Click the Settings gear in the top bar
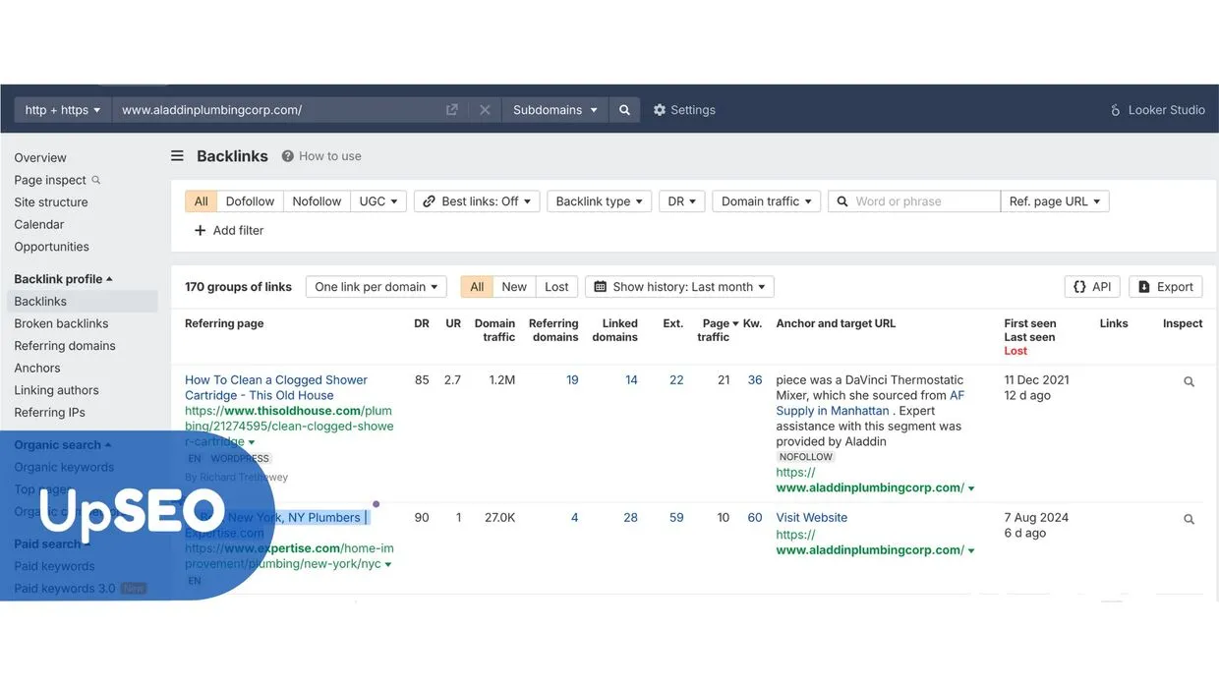Image resolution: width=1219 pixels, height=686 pixels. click(660, 109)
